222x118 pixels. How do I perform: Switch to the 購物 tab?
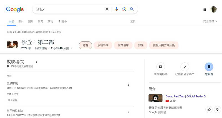tap(50, 21)
